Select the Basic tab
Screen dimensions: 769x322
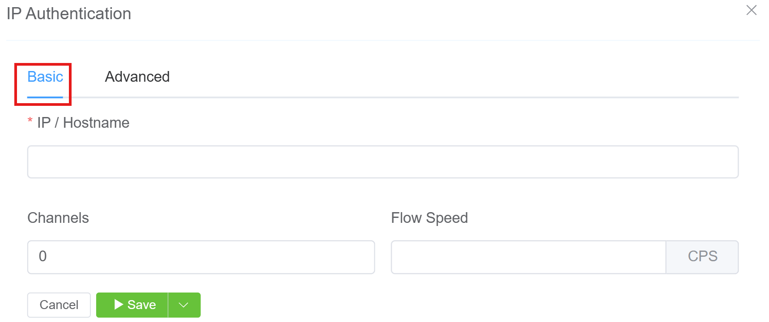click(45, 77)
